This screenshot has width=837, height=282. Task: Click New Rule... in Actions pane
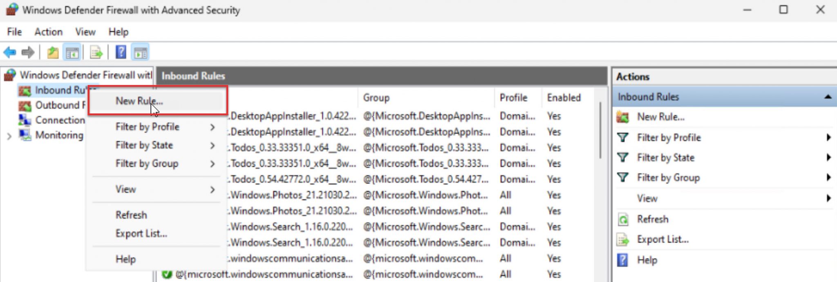[660, 117]
